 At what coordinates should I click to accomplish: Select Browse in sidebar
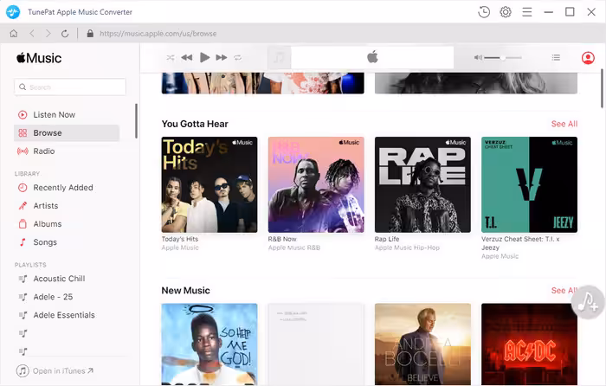[67, 133]
